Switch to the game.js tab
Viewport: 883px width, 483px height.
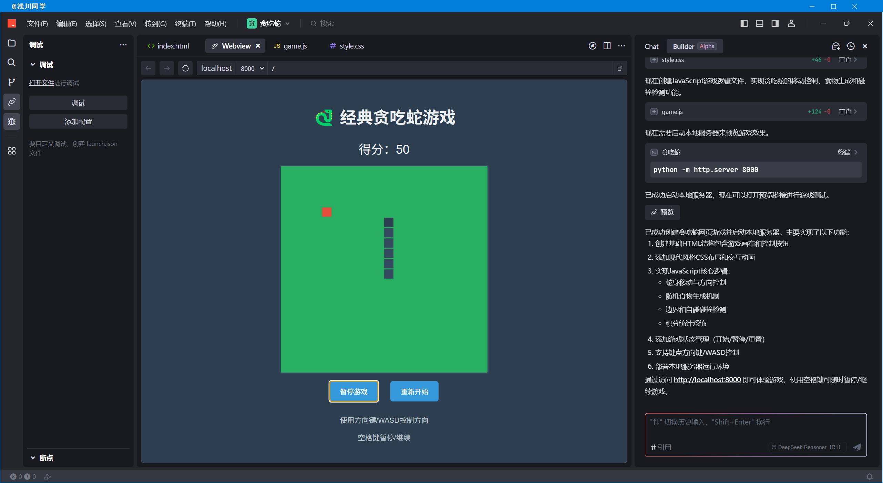(x=290, y=46)
